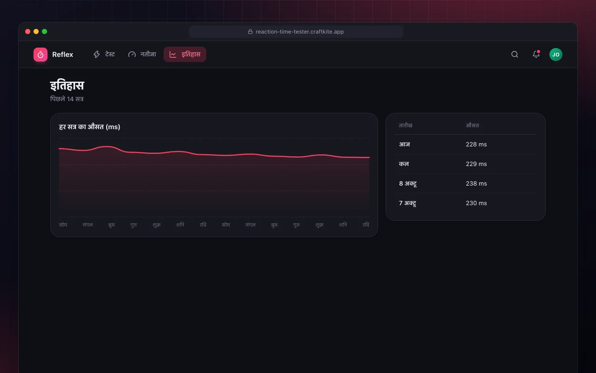This screenshot has height=373, width=596.
Task: Open the JO user avatar menu
Action: point(555,55)
